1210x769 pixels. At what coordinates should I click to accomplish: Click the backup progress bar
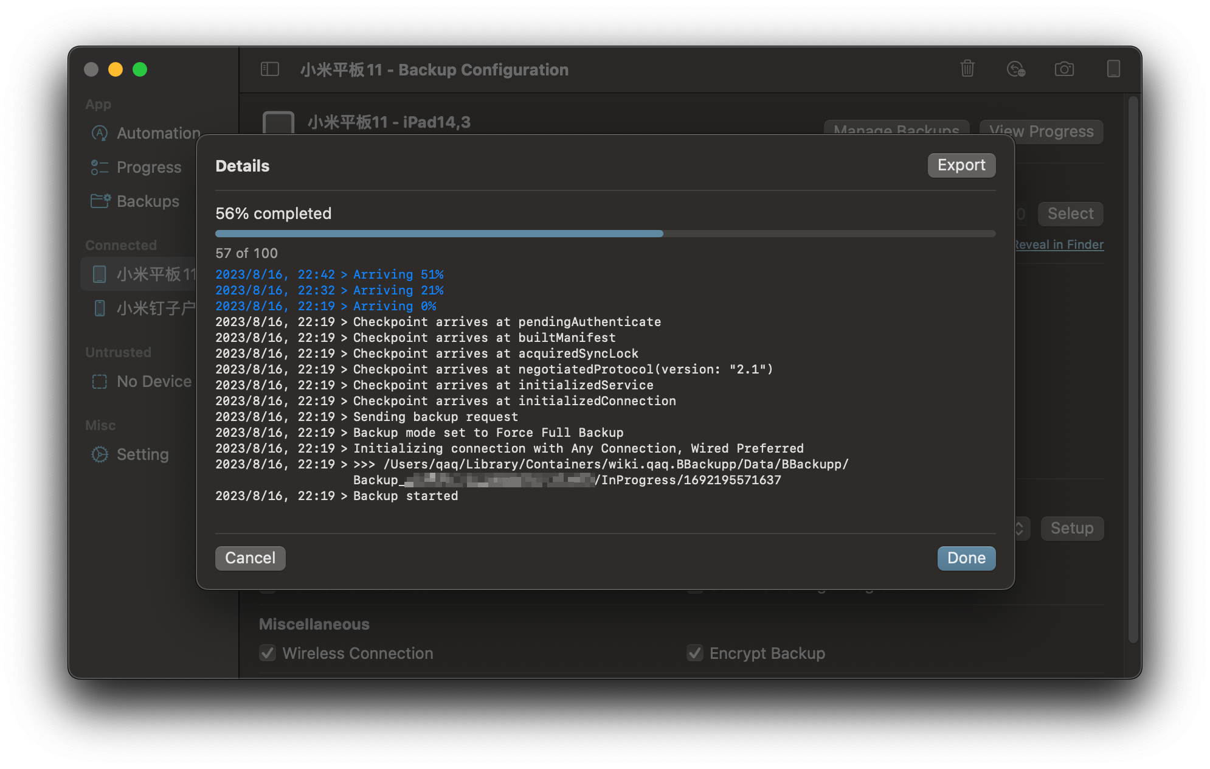tap(605, 234)
